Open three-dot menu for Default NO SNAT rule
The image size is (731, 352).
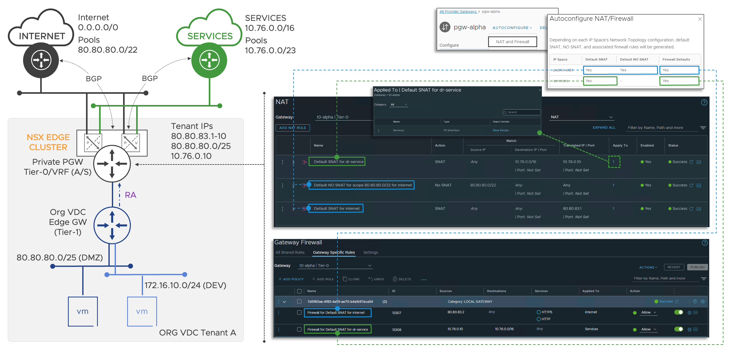(x=283, y=185)
